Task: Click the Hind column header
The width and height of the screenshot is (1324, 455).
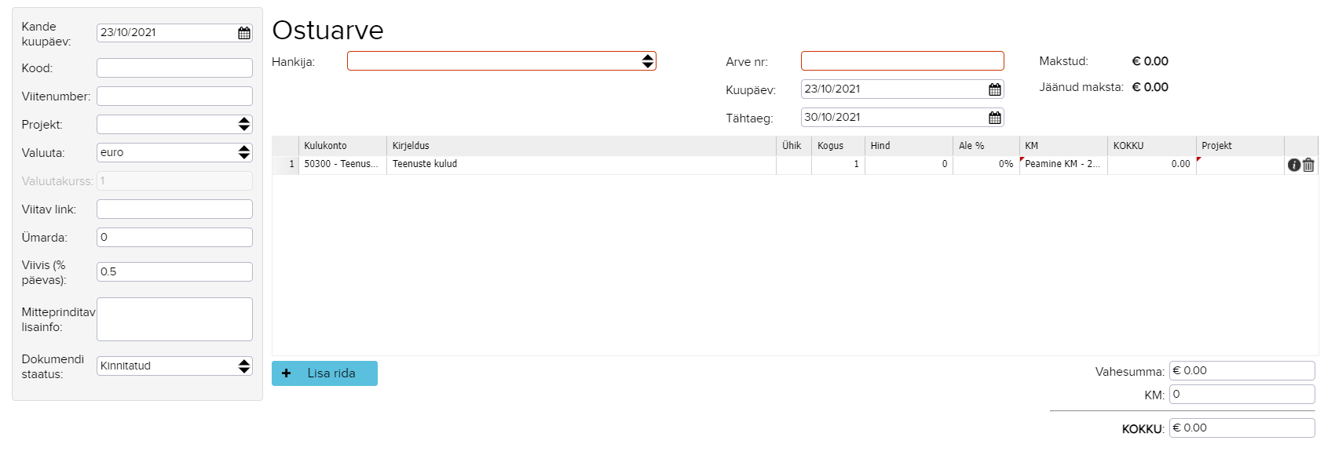Action: coord(909,146)
